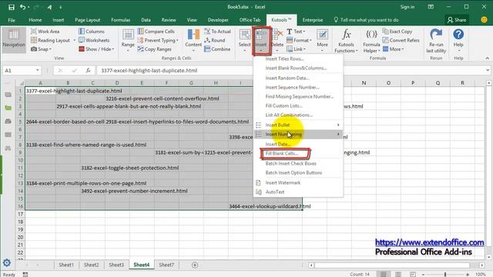Click the horizontal scrollbar right arrow

coord(482,265)
